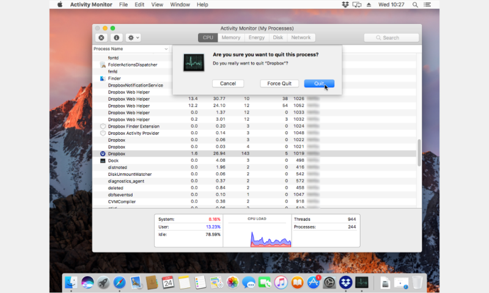489x293 pixels.
Task: Open the Window menu
Action: [180, 4]
